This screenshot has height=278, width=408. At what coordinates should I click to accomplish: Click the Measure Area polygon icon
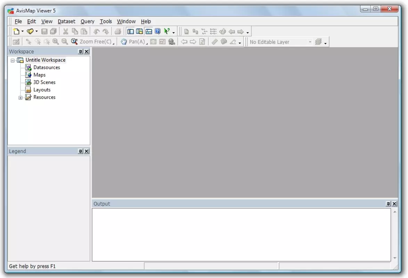coord(223,42)
